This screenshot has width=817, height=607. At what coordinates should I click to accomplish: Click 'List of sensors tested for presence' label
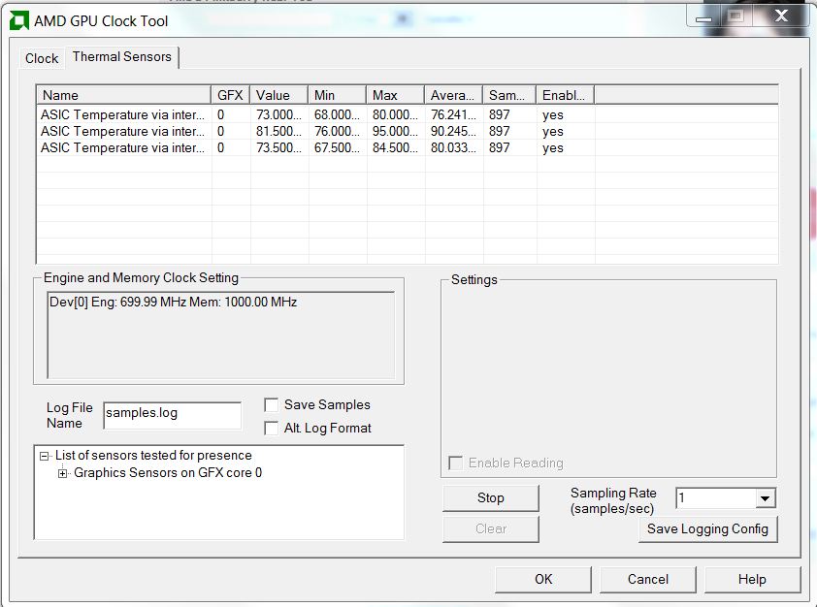coord(153,456)
